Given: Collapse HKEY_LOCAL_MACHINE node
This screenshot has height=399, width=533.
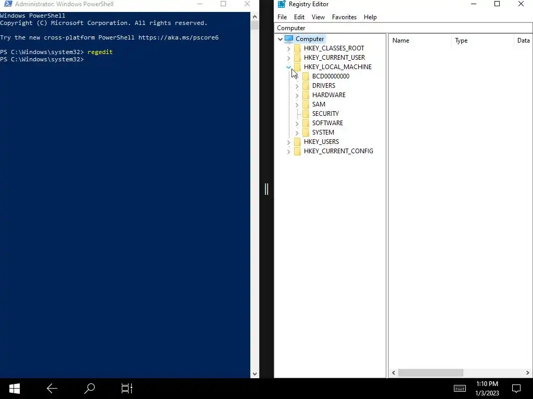Looking at the screenshot, I should coord(288,67).
